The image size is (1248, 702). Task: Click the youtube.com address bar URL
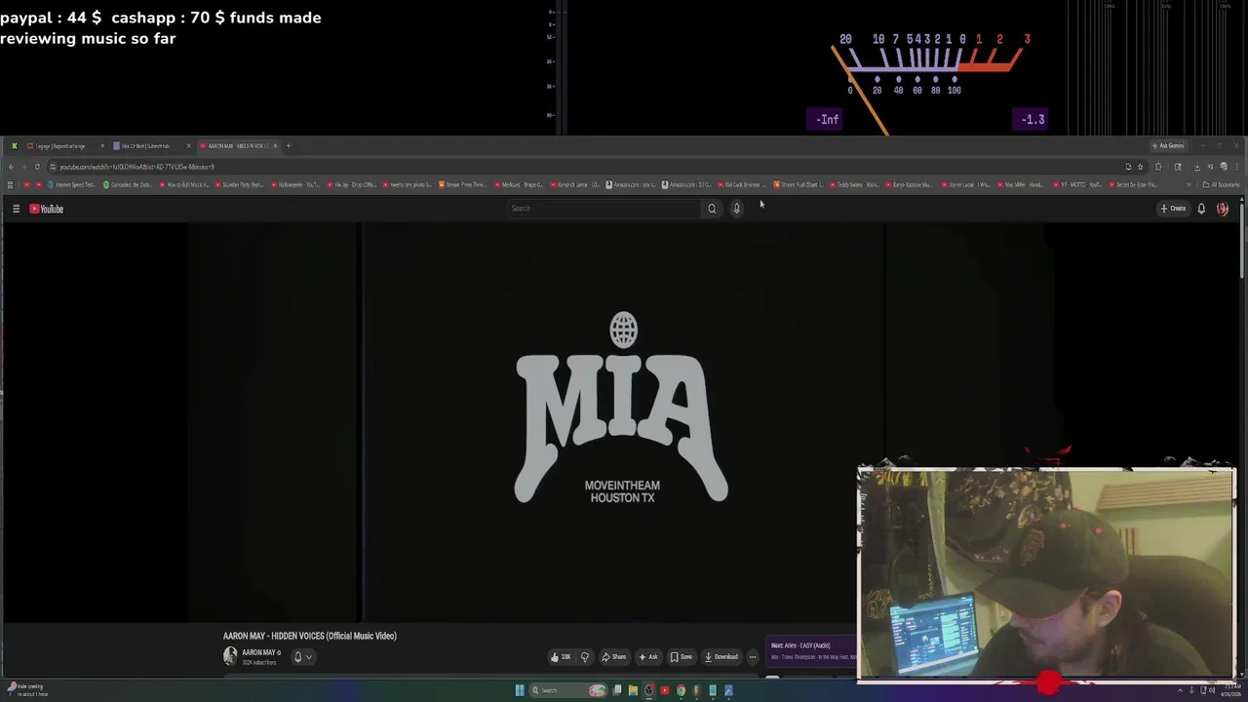[x=136, y=167]
